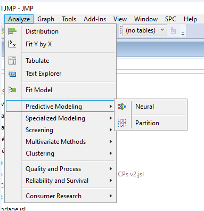Screen dimensions: 204x211
Task: Open the Graph menu
Action: pyautogui.click(x=46, y=19)
